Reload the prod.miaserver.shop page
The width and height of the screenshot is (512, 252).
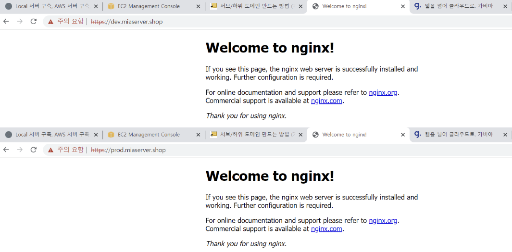tap(33, 150)
